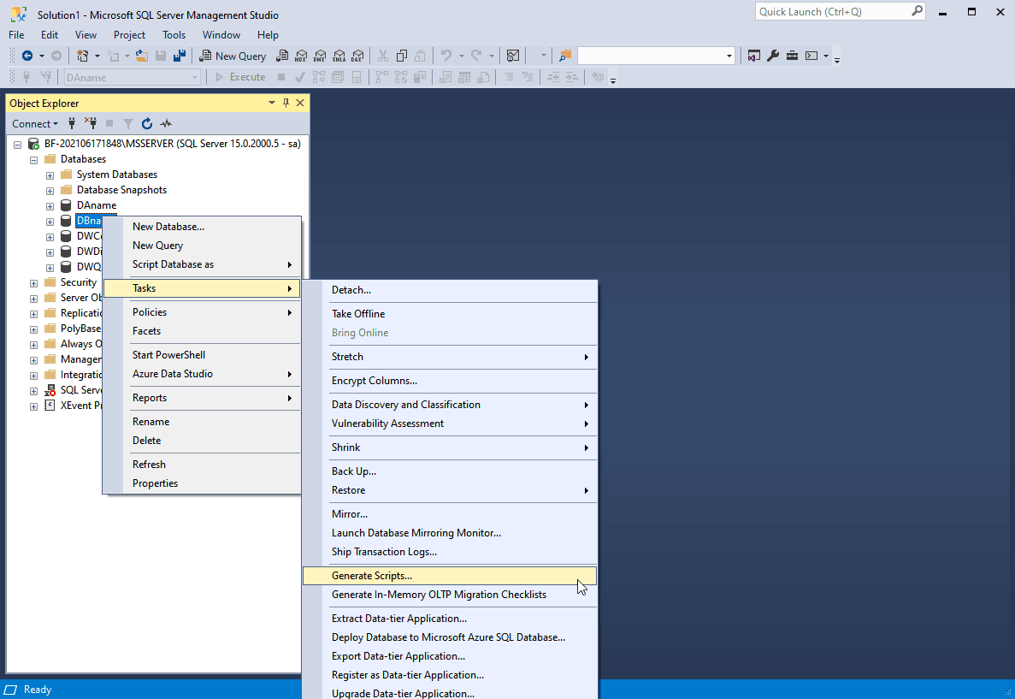This screenshot has width=1015, height=699.
Task: Collapse the server node BF-202106171848\MSSERVER
Action: 17,145
